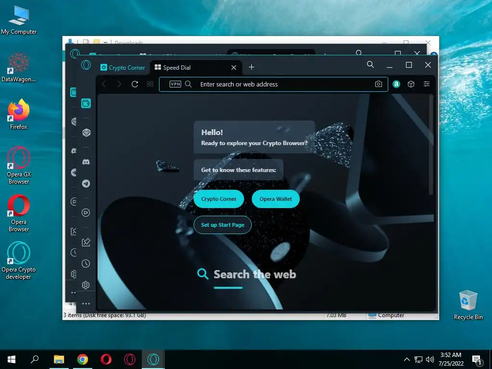Click the Opera Wallet button
492x369 pixels.
click(x=276, y=199)
